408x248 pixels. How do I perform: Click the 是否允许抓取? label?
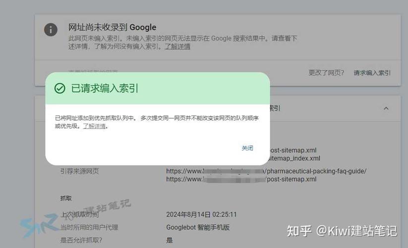click(81, 240)
